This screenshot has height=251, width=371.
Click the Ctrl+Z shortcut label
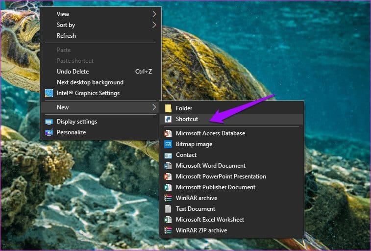click(144, 72)
